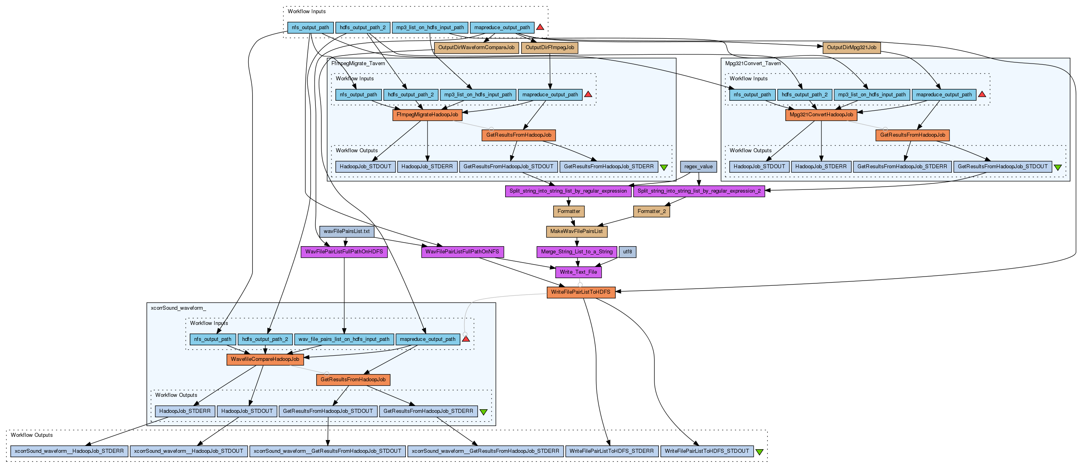This screenshot has width=1078, height=468.
Task: Click OutputDirWaveformCompareJob node
Action: pyautogui.click(x=476, y=48)
